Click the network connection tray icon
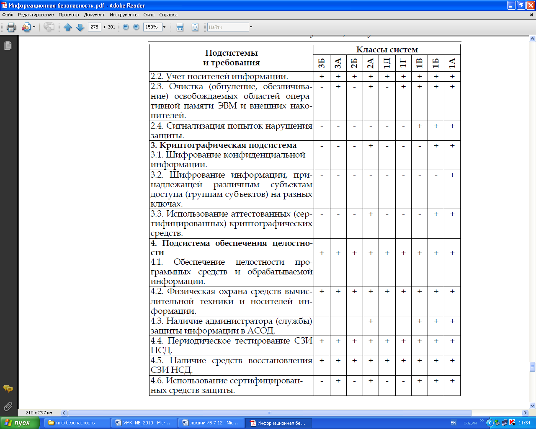The height and width of the screenshot is (429, 536). tap(505, 423)
